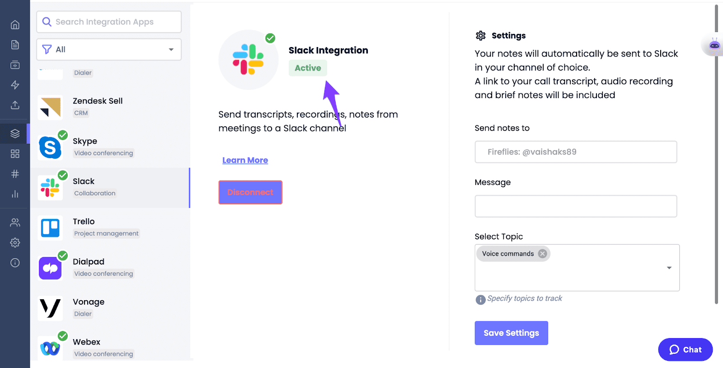Screen dimensions: 723x368
Task: Open the Uploads sidebar icon
Action: [15, 105]
